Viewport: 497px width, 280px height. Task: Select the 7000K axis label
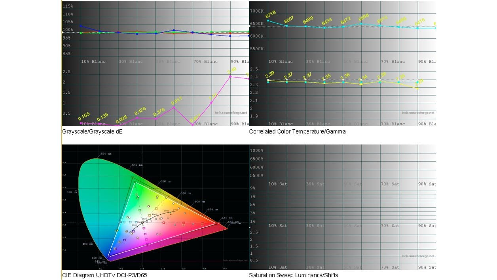257,11
